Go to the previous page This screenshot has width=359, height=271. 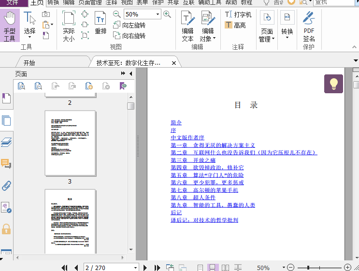tap(76, 268)
